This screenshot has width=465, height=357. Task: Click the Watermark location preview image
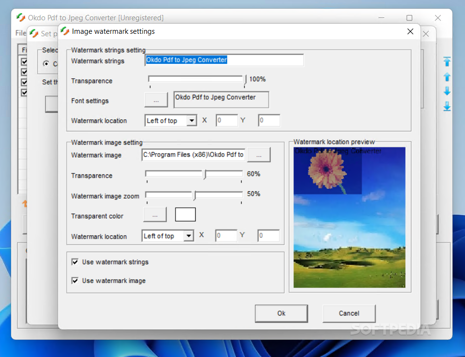[x=349, y=217]
